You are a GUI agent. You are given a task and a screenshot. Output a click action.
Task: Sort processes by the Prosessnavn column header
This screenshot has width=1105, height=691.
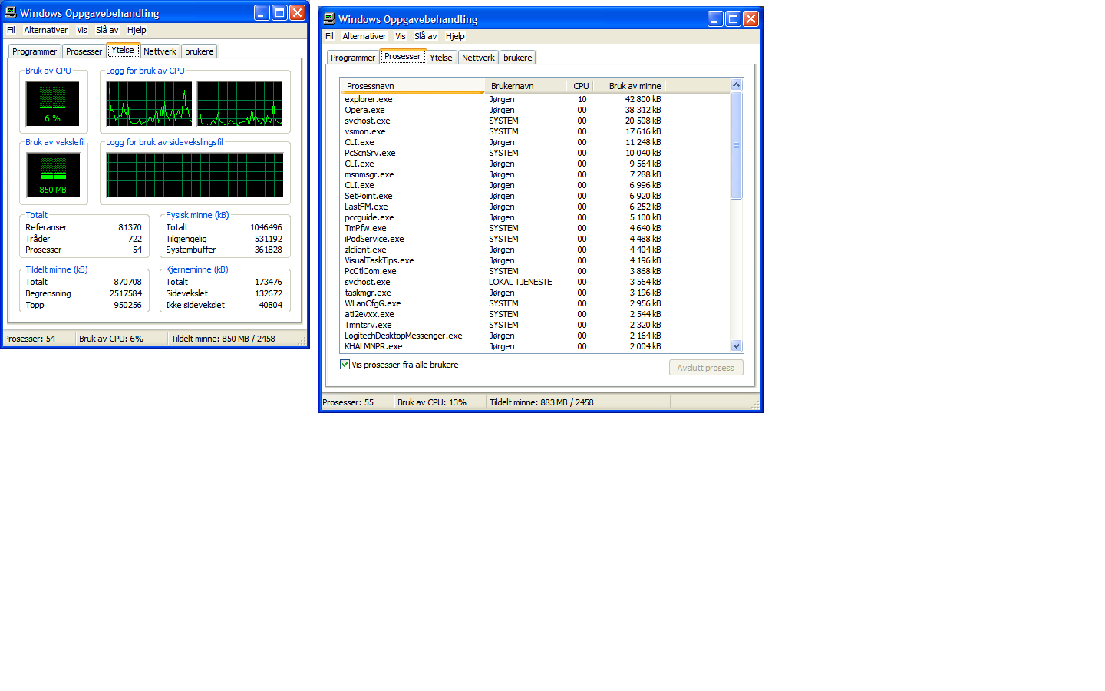pos(412,86)
